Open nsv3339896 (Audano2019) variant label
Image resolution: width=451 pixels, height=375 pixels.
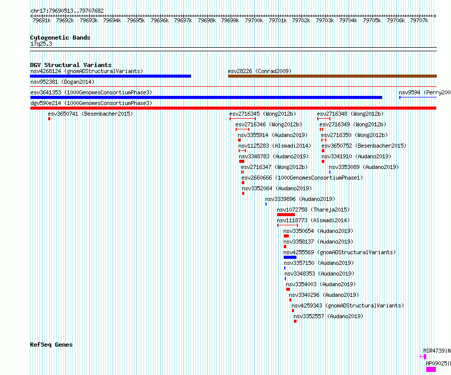300,199
